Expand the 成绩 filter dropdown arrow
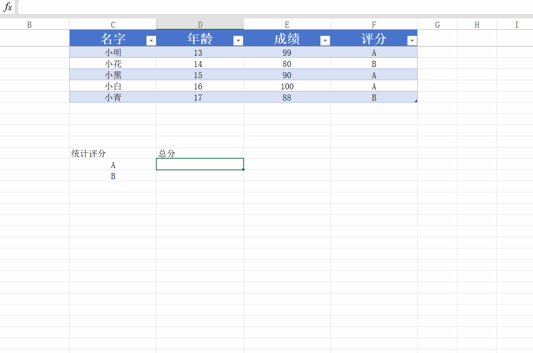This screenshot has width=533, height=353. click(325, 40)
